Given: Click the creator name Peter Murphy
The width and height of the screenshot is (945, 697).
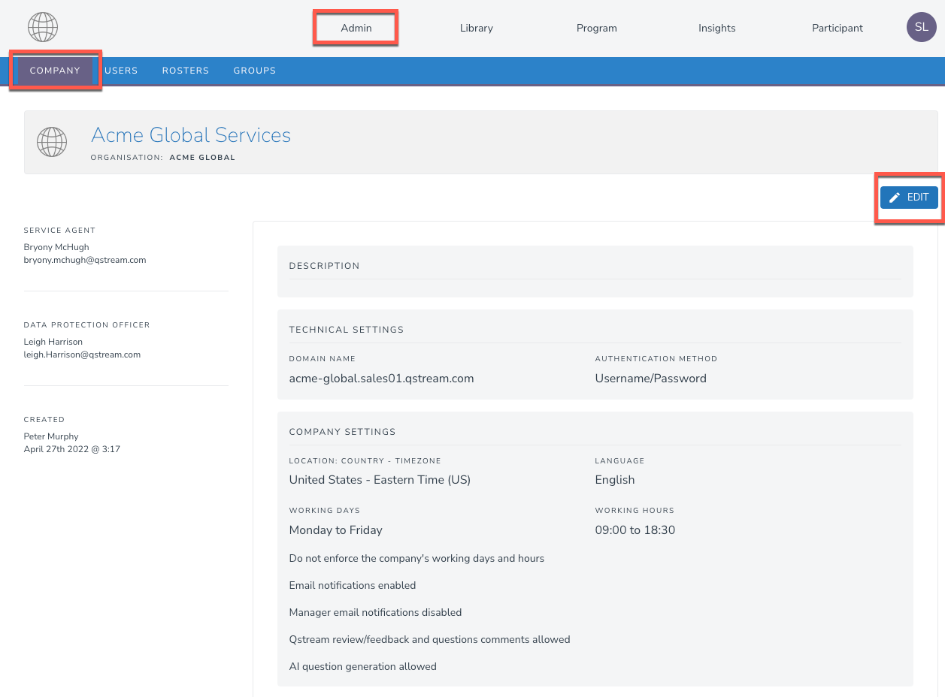Looking at the screenshot, I should pyautogui.click(x=51, y=436).
